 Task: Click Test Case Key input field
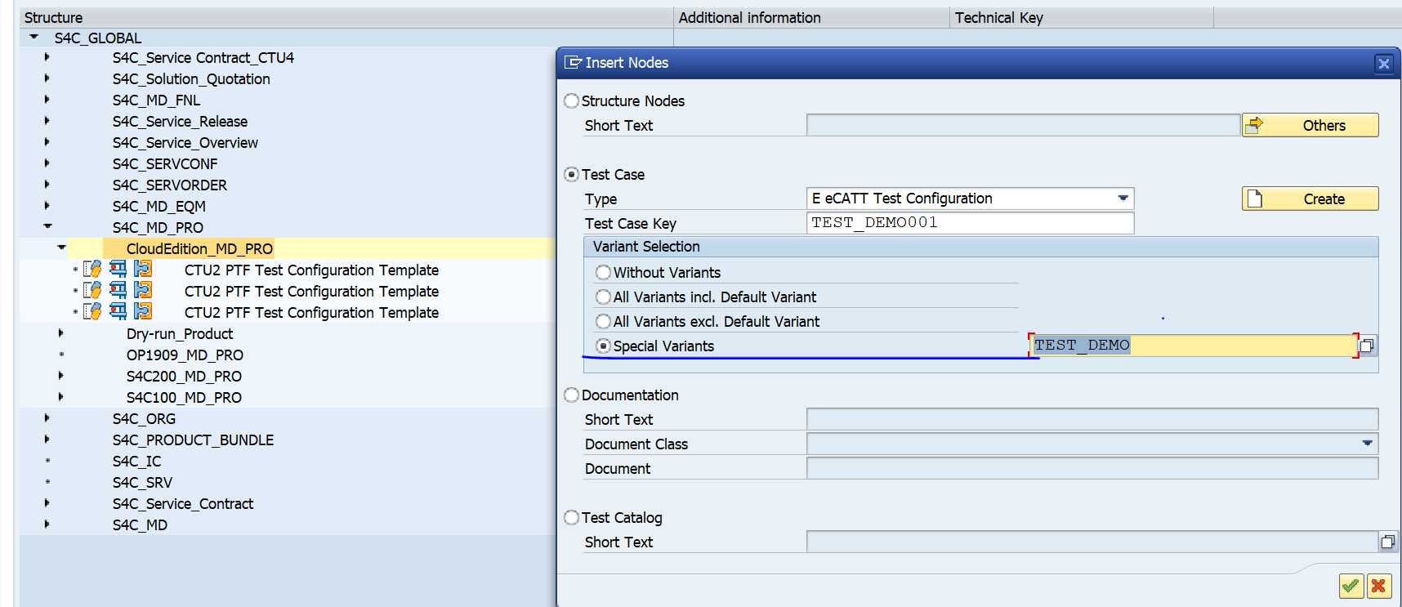point(970,223)
